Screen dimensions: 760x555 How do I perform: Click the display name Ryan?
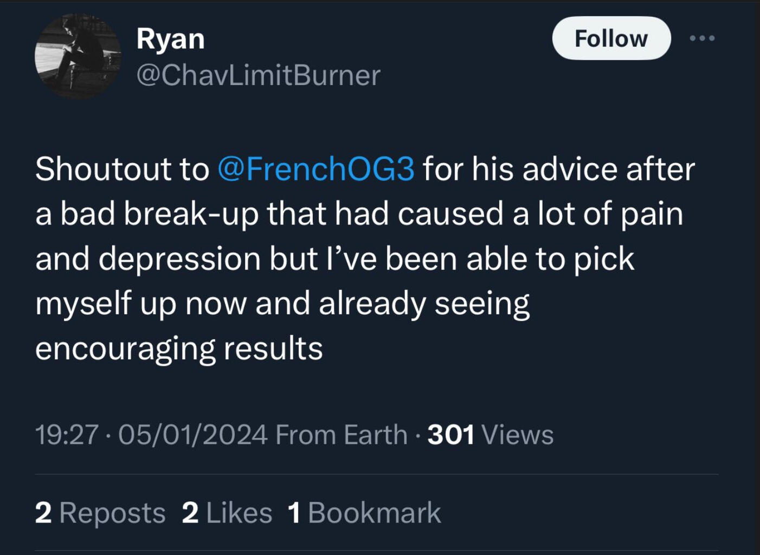(170, 39)
